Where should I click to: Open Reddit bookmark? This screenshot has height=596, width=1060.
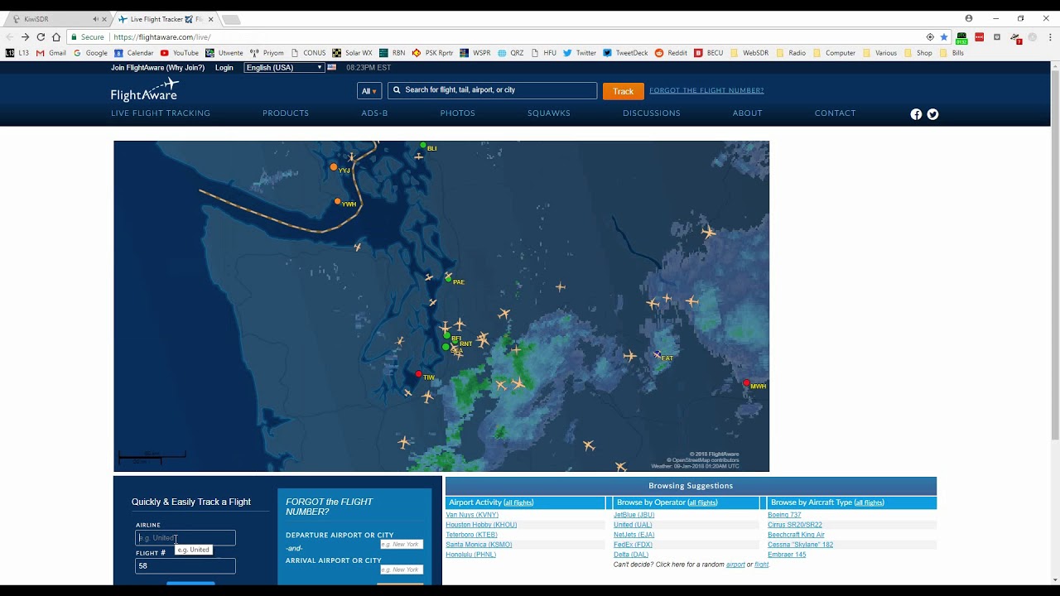(x=671, y=53)
